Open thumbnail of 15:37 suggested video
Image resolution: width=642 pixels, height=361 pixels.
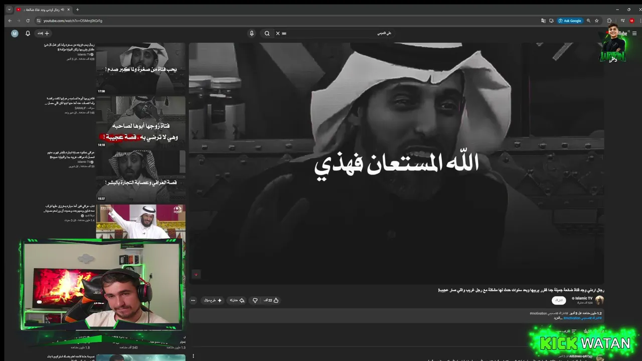pyautogui.click(x=141, y=176)
